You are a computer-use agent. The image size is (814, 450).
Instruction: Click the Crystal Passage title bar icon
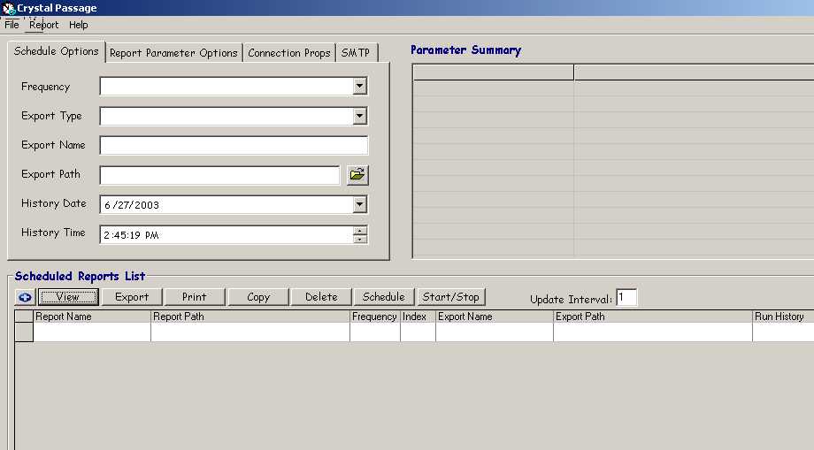pyautogui.click(x=8, y=8)
